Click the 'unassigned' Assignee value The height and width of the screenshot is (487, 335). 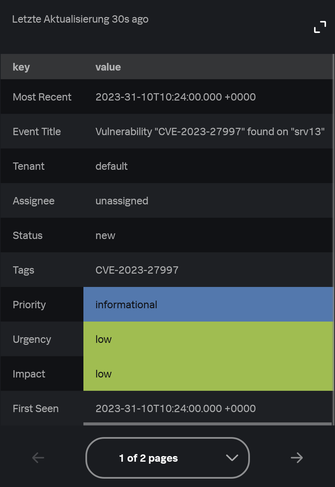point(122,201)
